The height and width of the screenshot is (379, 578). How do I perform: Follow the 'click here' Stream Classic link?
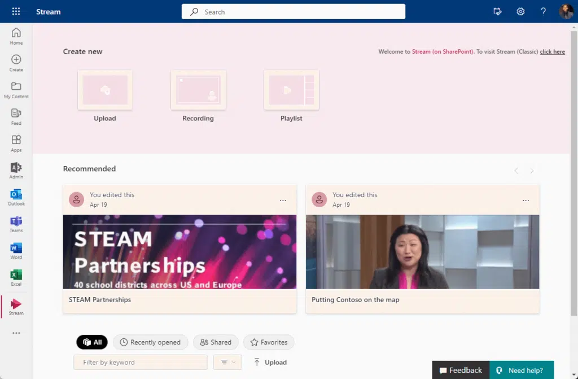(x=552, y=51)
